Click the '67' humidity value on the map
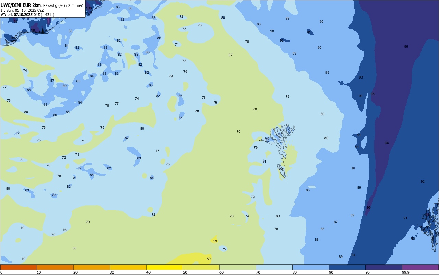 tap(230, 55)
